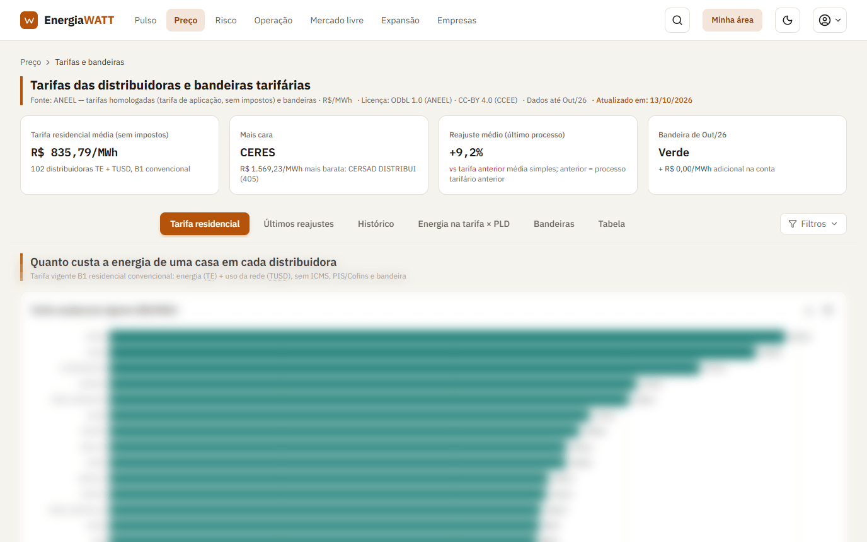867x542 pixels.
Task: Click the R$ 835,79/MWh value
Action: pyautogui.click(x=74, y=153)
